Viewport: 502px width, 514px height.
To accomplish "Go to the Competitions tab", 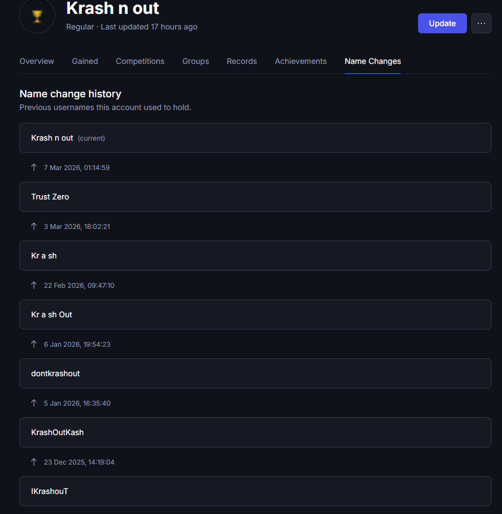I will pos(140,61).
